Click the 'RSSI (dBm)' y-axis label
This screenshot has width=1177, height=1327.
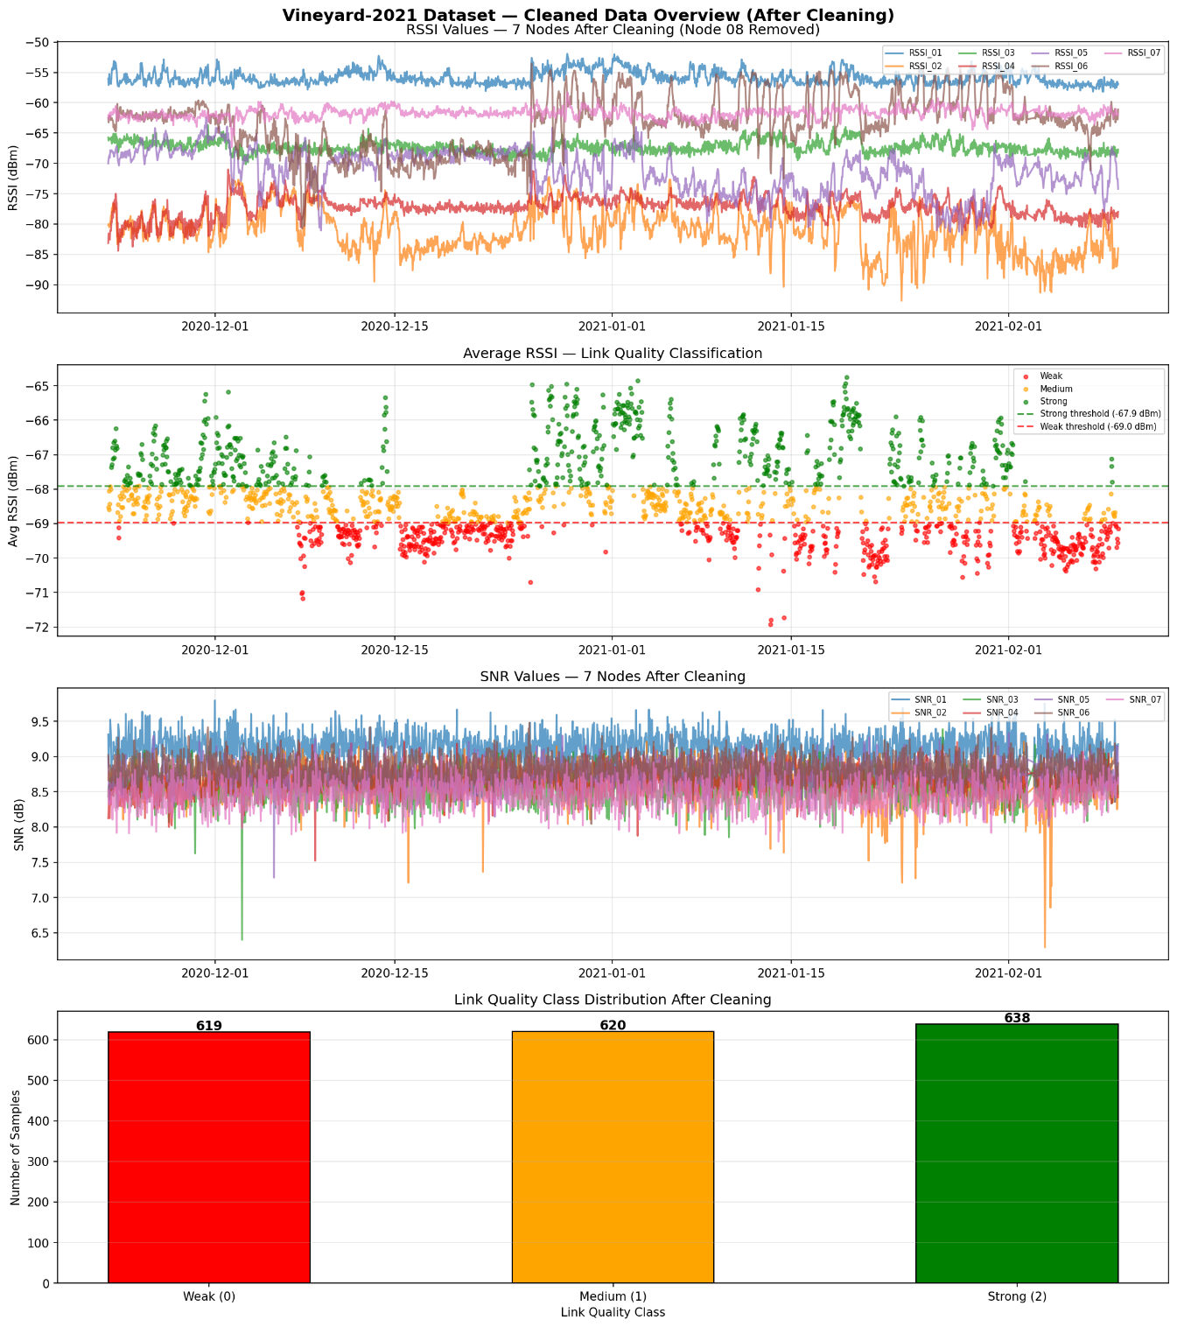point(13,177)
